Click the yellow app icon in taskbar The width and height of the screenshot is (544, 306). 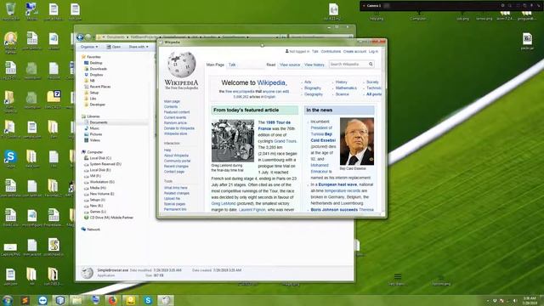click(130, 300)
